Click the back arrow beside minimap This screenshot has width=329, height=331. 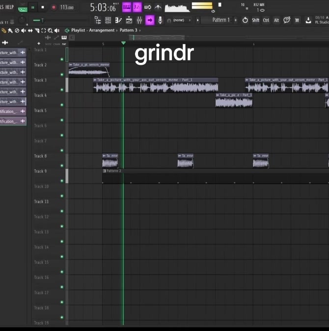[72, 38]
